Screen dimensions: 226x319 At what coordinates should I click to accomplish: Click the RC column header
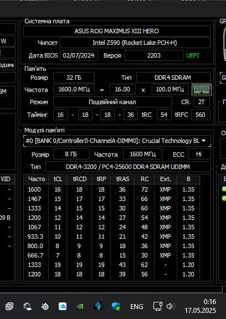[x=145, y=179]
